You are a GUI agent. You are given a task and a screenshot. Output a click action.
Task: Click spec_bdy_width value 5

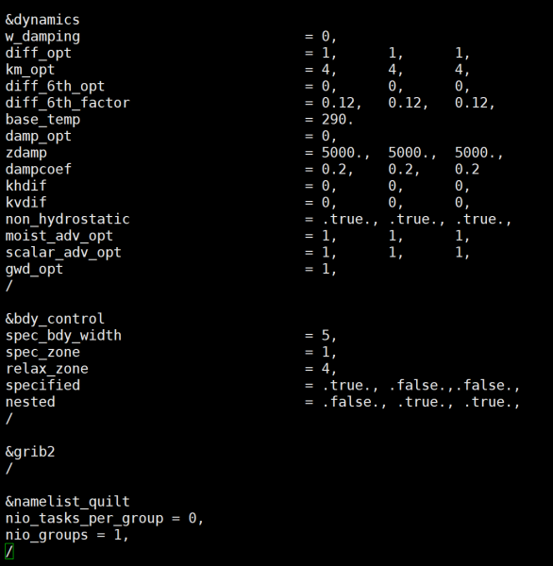(x=326, y=335)
